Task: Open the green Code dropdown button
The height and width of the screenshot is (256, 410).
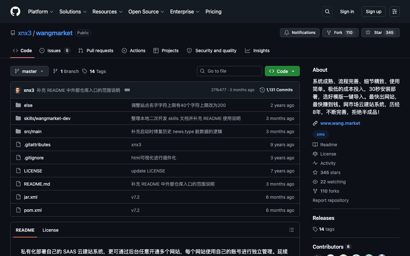Action: click(282, 71)
